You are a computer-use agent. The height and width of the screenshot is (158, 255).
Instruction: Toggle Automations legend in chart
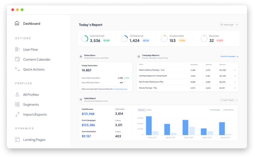click(228, 110)
